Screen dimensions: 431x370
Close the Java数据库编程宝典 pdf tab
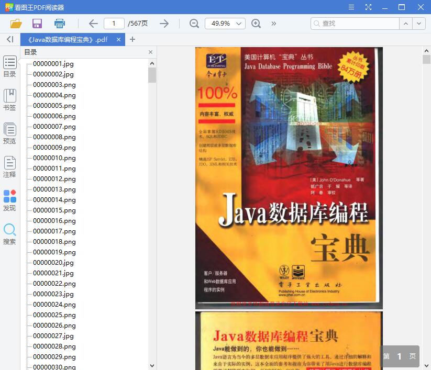(118, 40)
